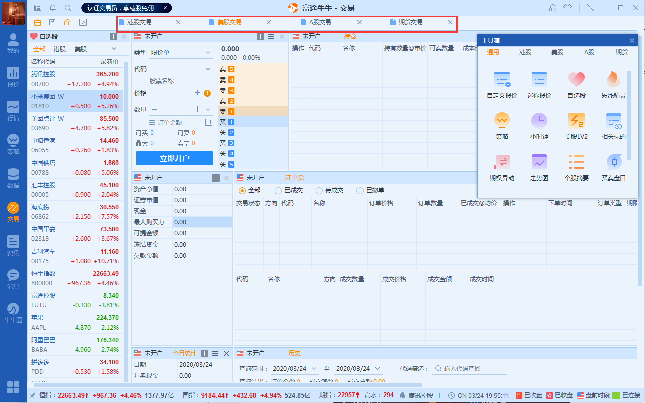Select the 腾讯控股 watchlist row

[75, 79]
